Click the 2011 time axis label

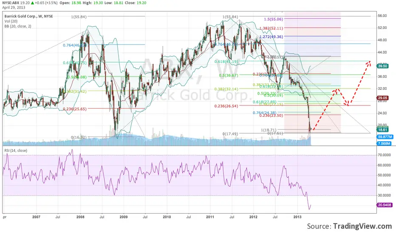210,217
